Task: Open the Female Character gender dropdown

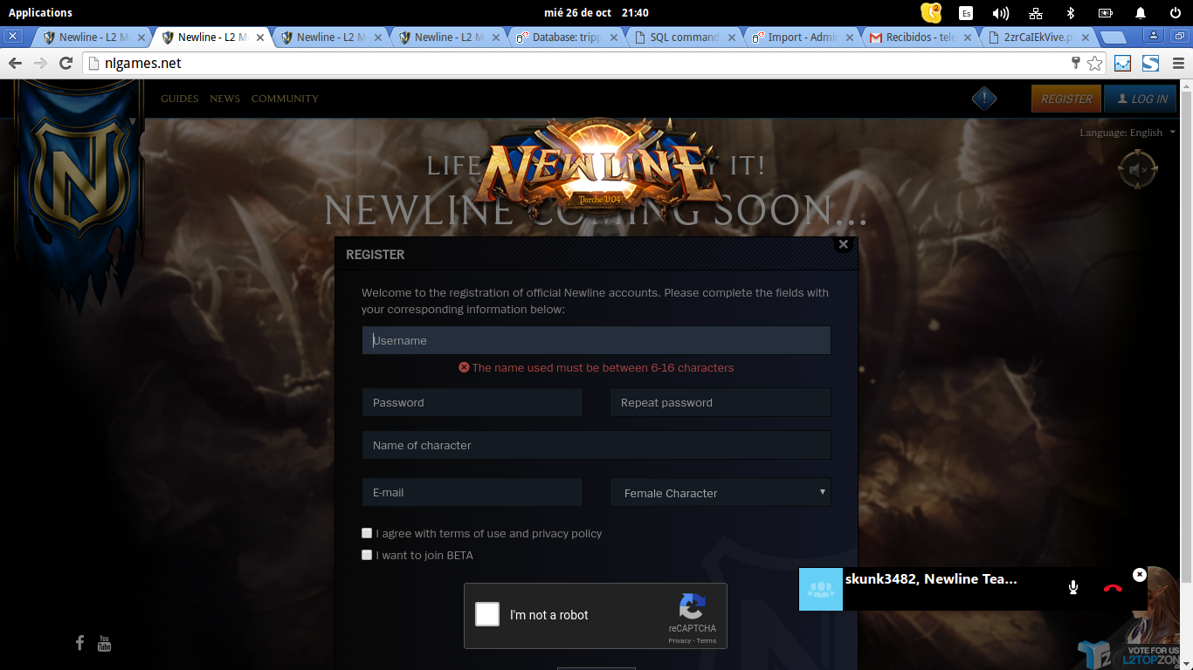Action: coord(721,492)
